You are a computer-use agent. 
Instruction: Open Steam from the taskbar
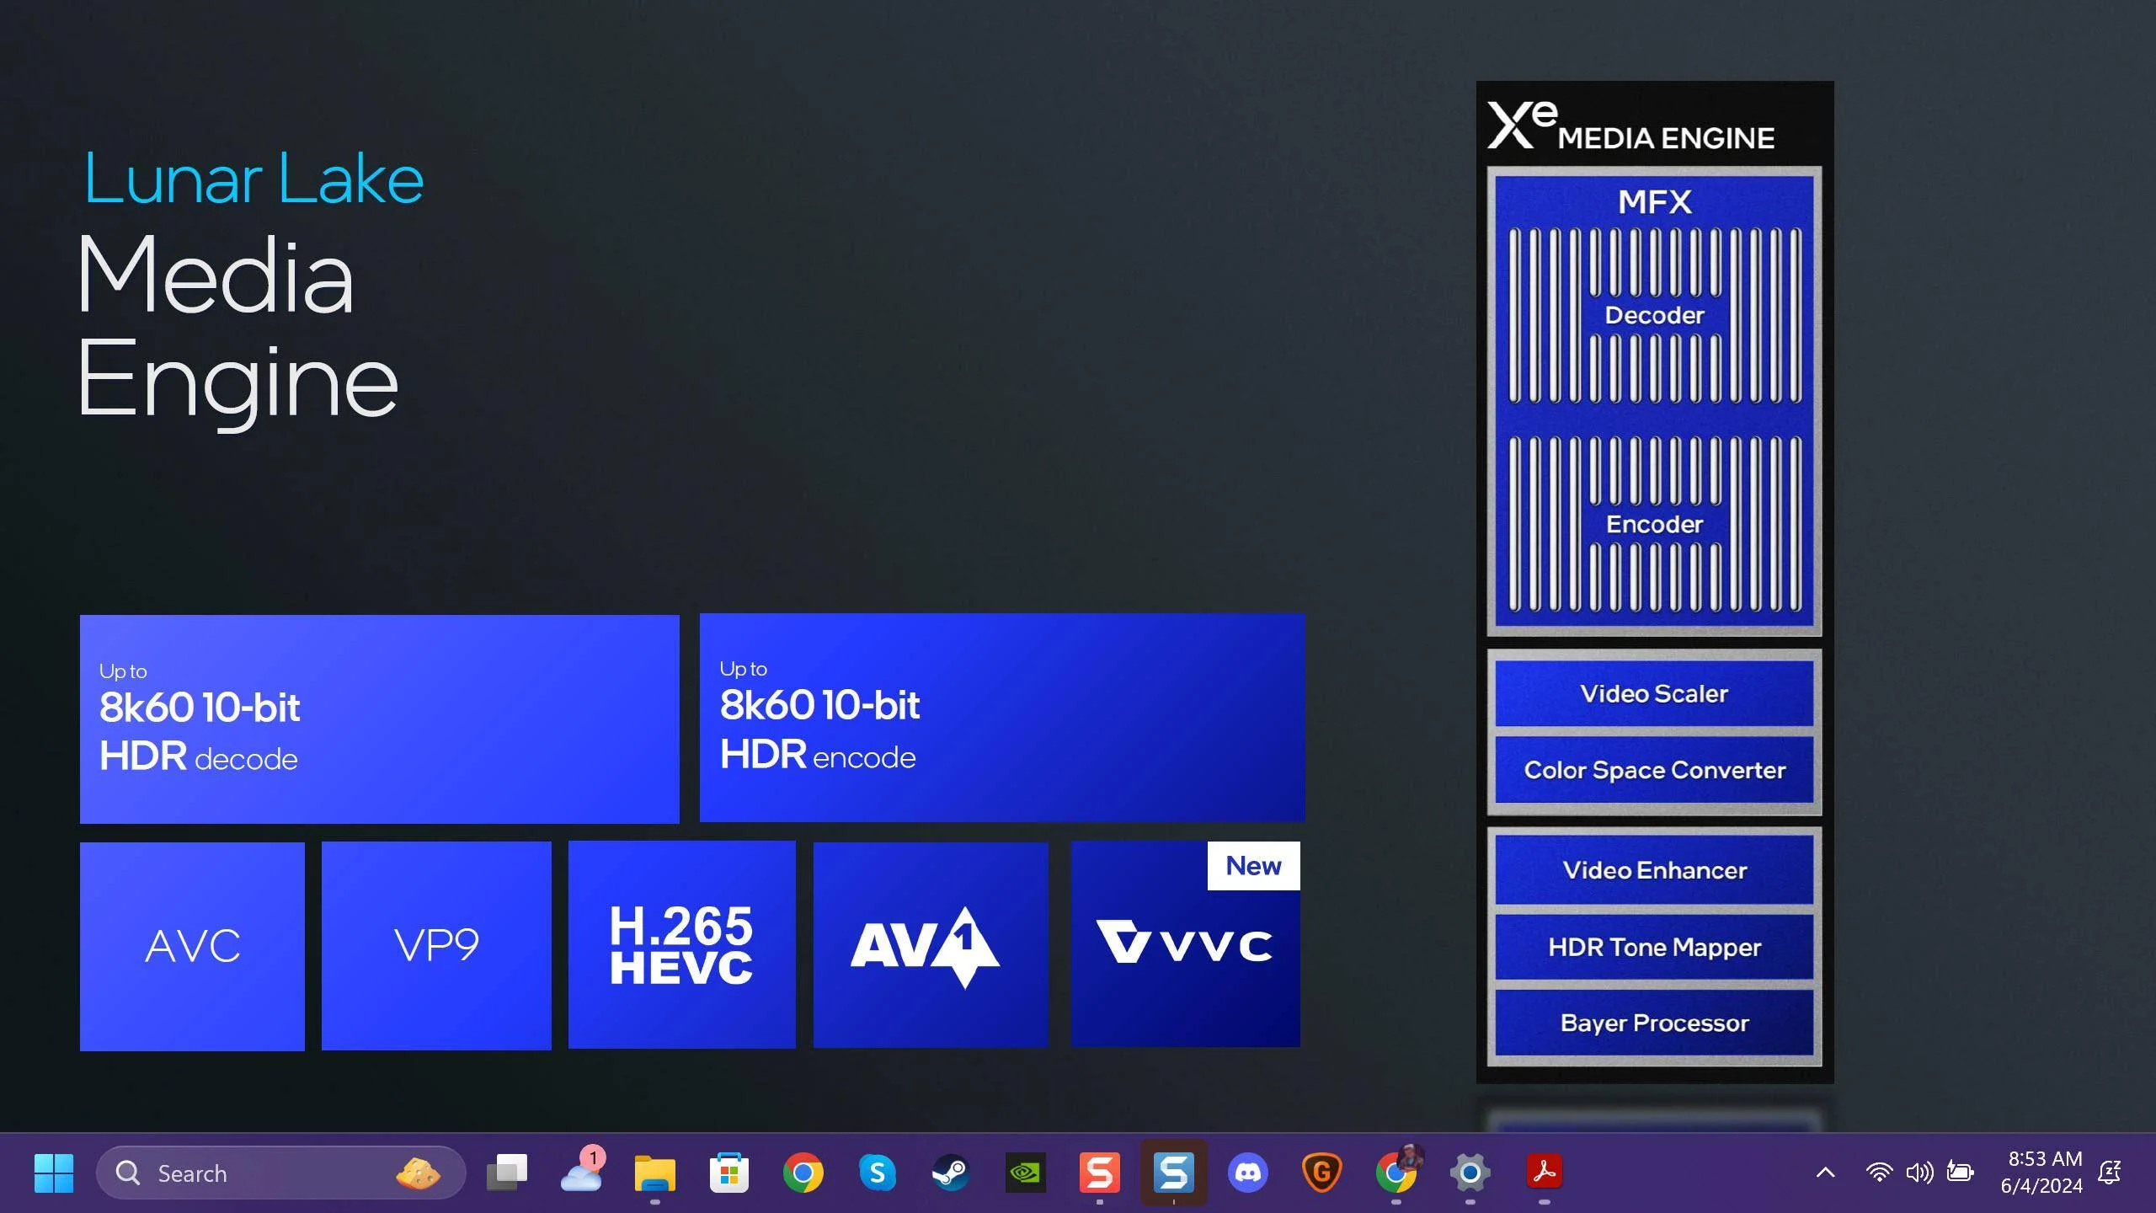tap(952, 1173)
